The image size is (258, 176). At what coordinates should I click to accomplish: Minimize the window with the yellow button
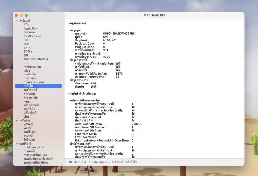click(x=21, y=15)
